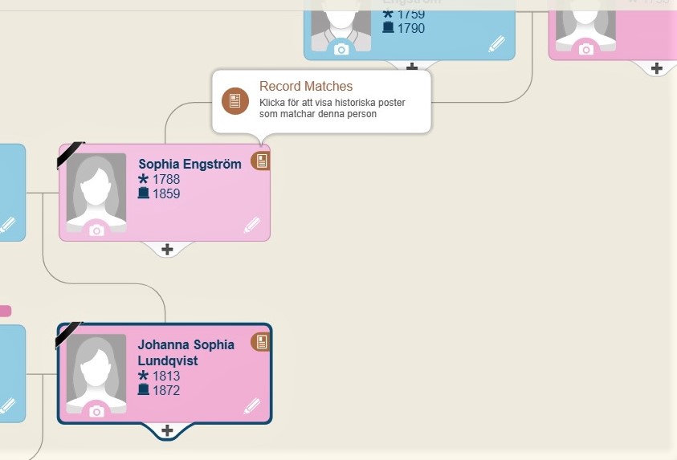Edit Sophia Engström using the pencil icon

pos(252,226)
